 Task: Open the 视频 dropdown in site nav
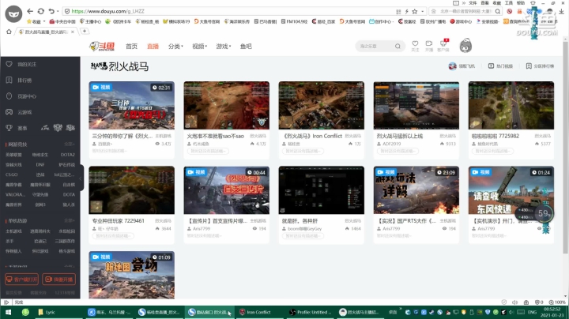point(200,46)
